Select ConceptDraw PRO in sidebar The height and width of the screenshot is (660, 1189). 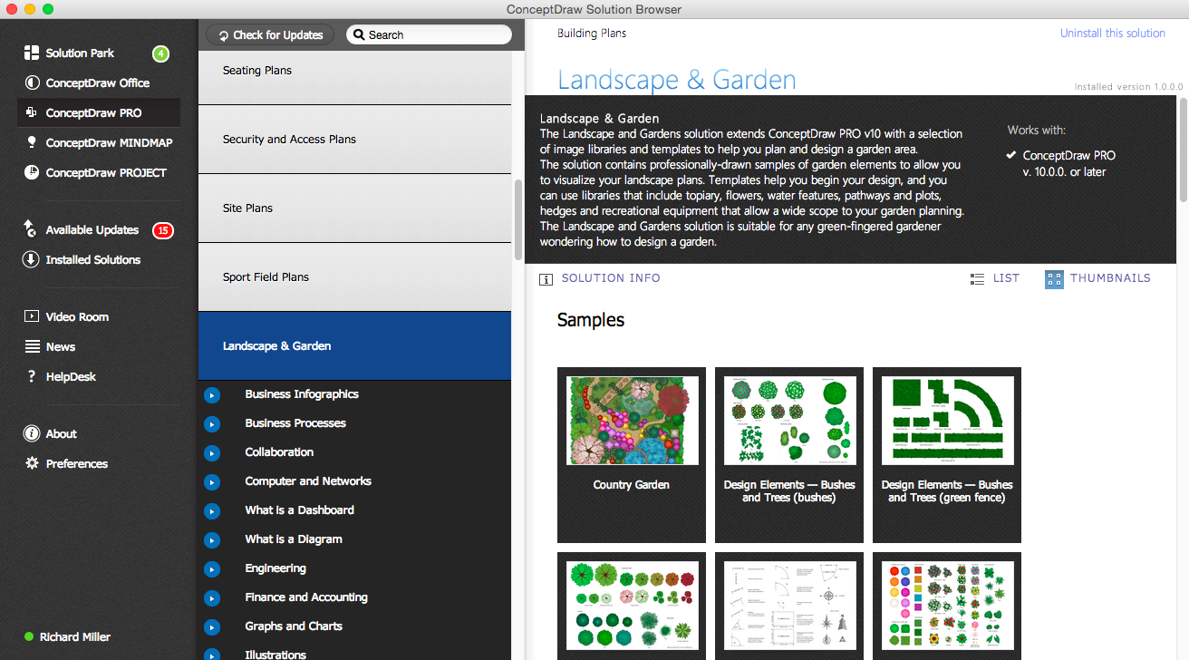coord(99,113)
